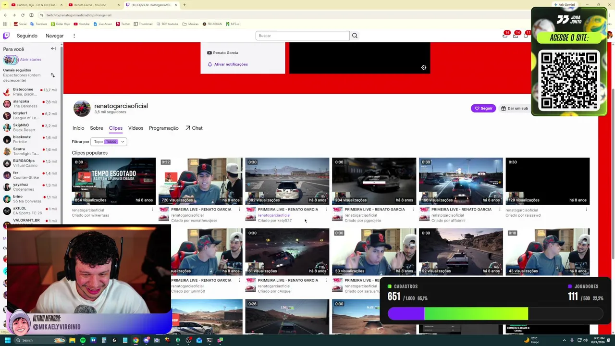Open options menu for wilkerruas clip
615x346 pixels.
click(153, 210)
